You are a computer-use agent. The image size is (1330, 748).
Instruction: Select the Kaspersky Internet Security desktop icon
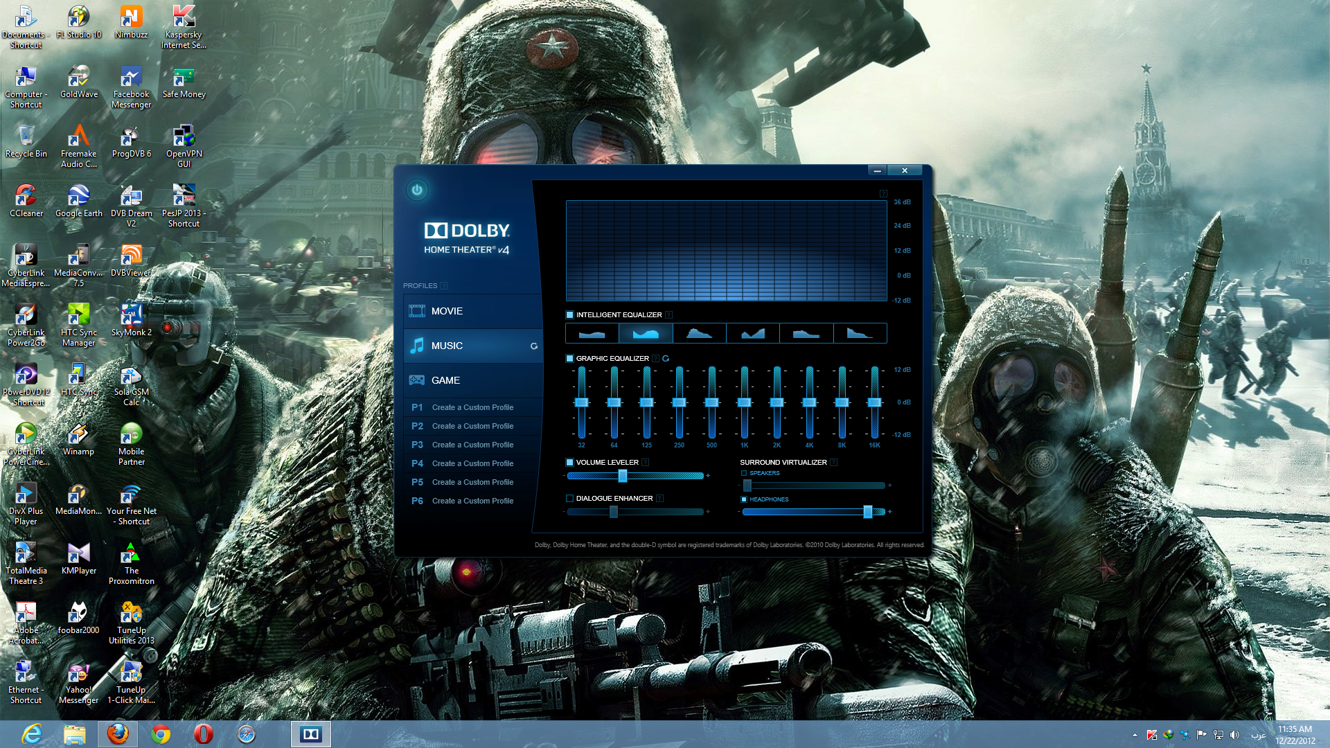click(x=184, y=28)
